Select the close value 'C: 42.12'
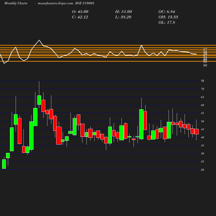Screen dimensions: 216x216 point(80,17)
